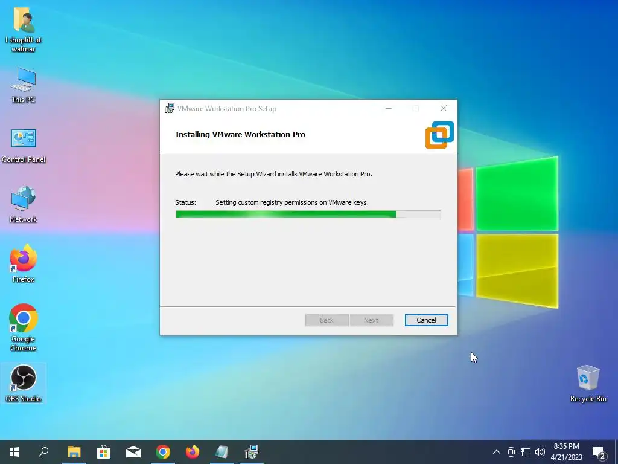The image size is (618, 464).
Task: Click the Meet Now tray icon
Action: pos(511,452)
